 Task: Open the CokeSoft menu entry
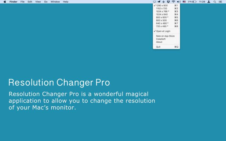(x=166, y=39)
